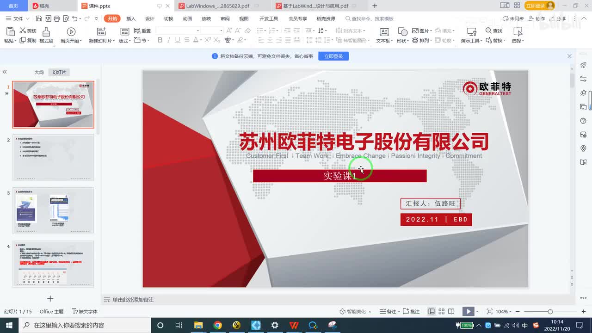Switch to reading view
The image size is (592, 333).
click(451, 312)
